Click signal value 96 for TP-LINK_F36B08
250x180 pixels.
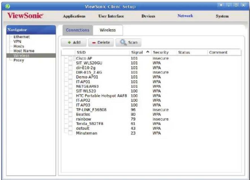pos(133,110)
